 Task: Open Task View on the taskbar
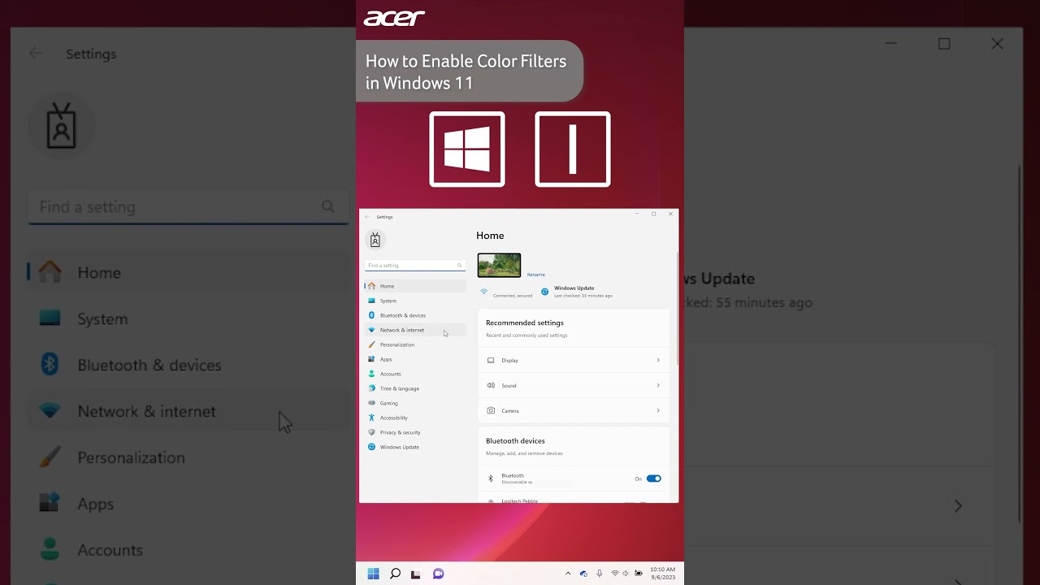click(416, 574)
